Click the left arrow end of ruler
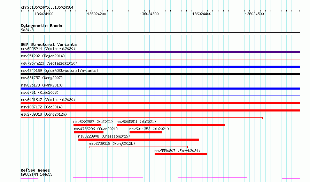This screenshot has height=182, width=310. click(22, 11)
